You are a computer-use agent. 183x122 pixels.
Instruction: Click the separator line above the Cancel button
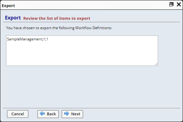tap(91, 108)
